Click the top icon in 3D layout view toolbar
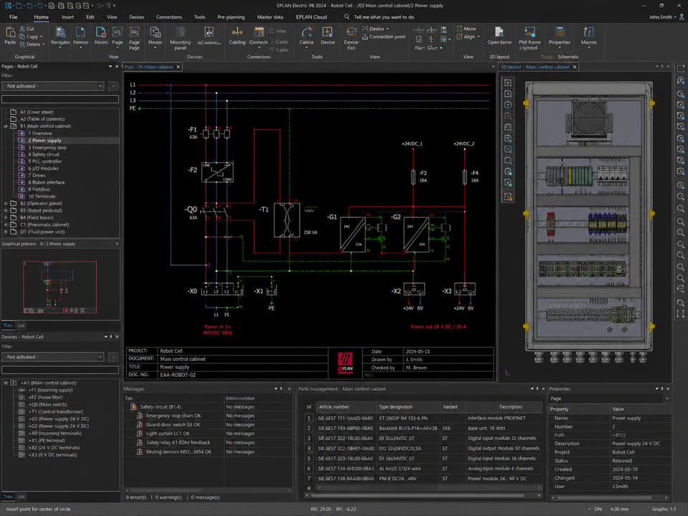This screenshot has height=516, width=688. 507,83
